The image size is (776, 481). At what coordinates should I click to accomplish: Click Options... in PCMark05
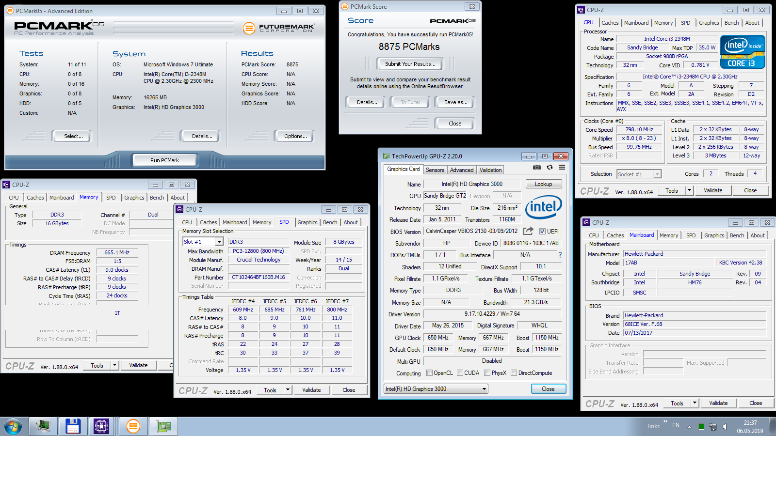pyautogui.click(x=295, y=136)
